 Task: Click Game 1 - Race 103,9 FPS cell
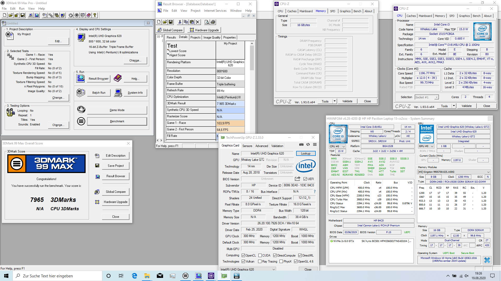(230, 123)
